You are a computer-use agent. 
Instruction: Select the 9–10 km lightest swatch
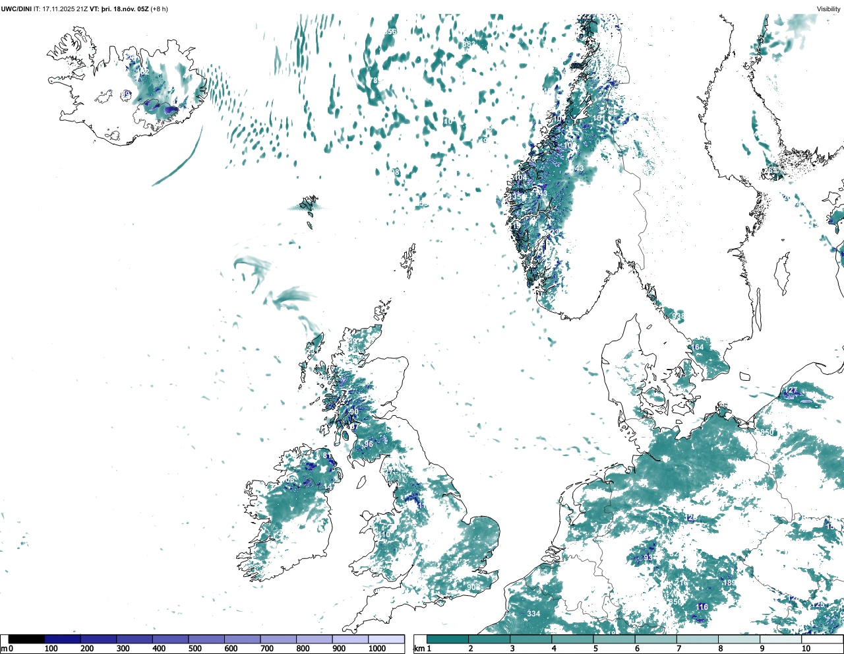780,639
